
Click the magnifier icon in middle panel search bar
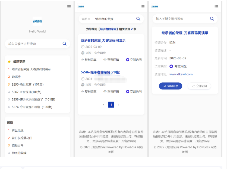coord(138,19)
